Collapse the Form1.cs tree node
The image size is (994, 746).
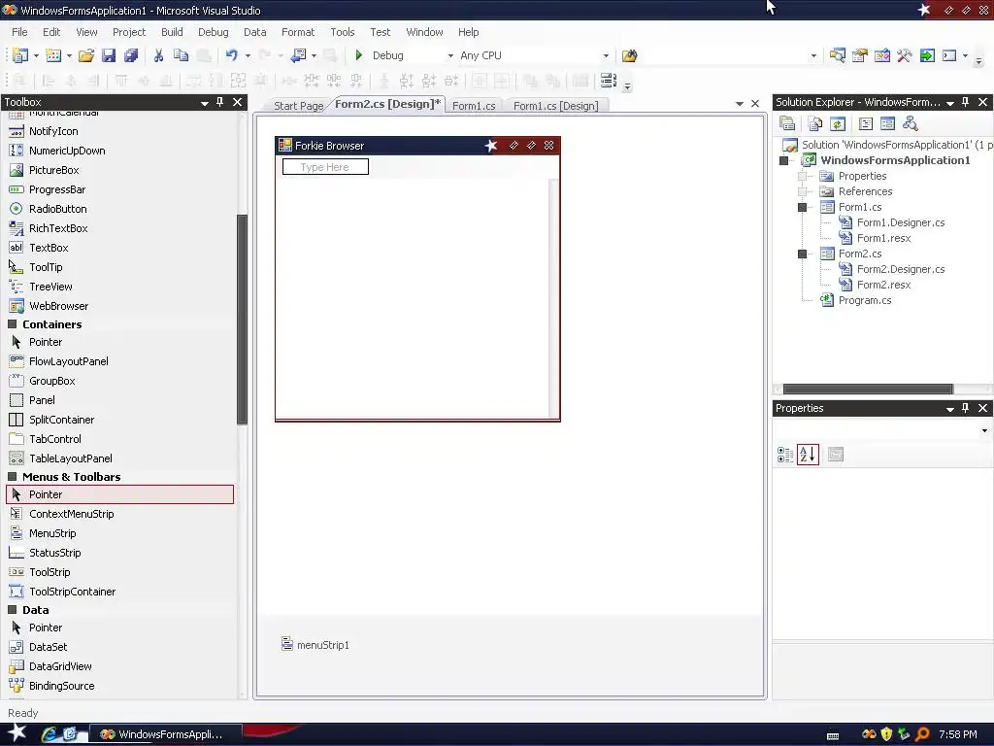point(802,208)
